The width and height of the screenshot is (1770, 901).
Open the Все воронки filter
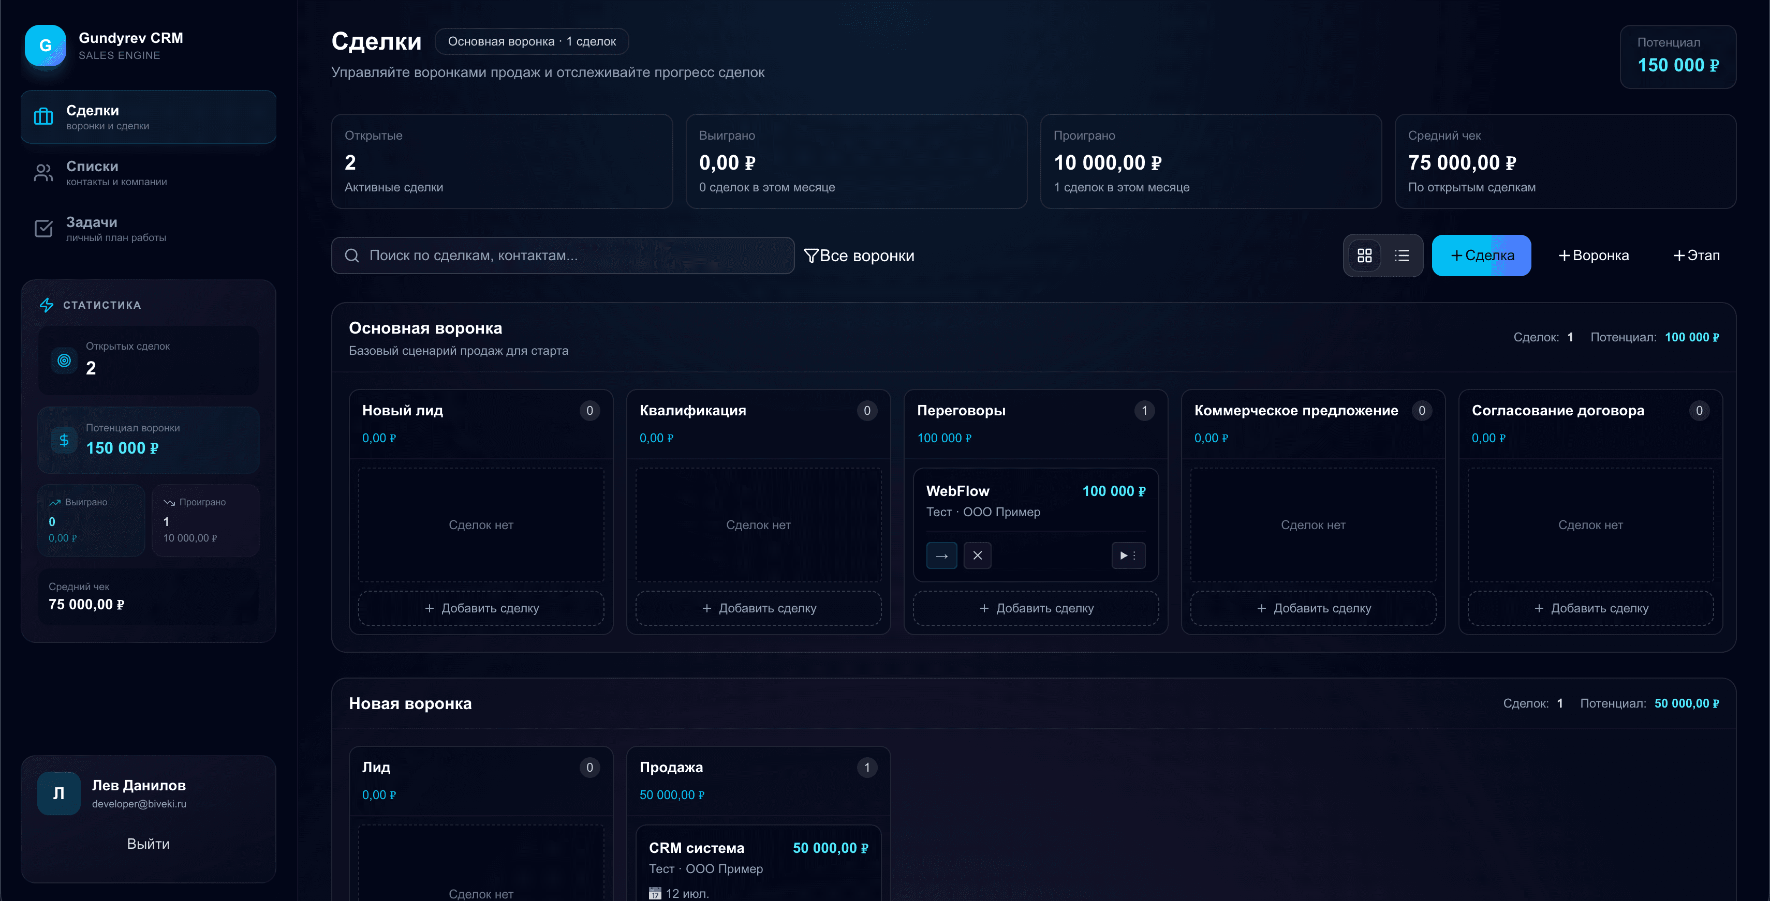860,255
